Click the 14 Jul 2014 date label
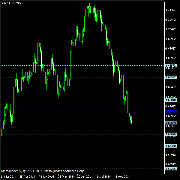The image size is (180, 180). pyautogui.click(x=104, y=177)
